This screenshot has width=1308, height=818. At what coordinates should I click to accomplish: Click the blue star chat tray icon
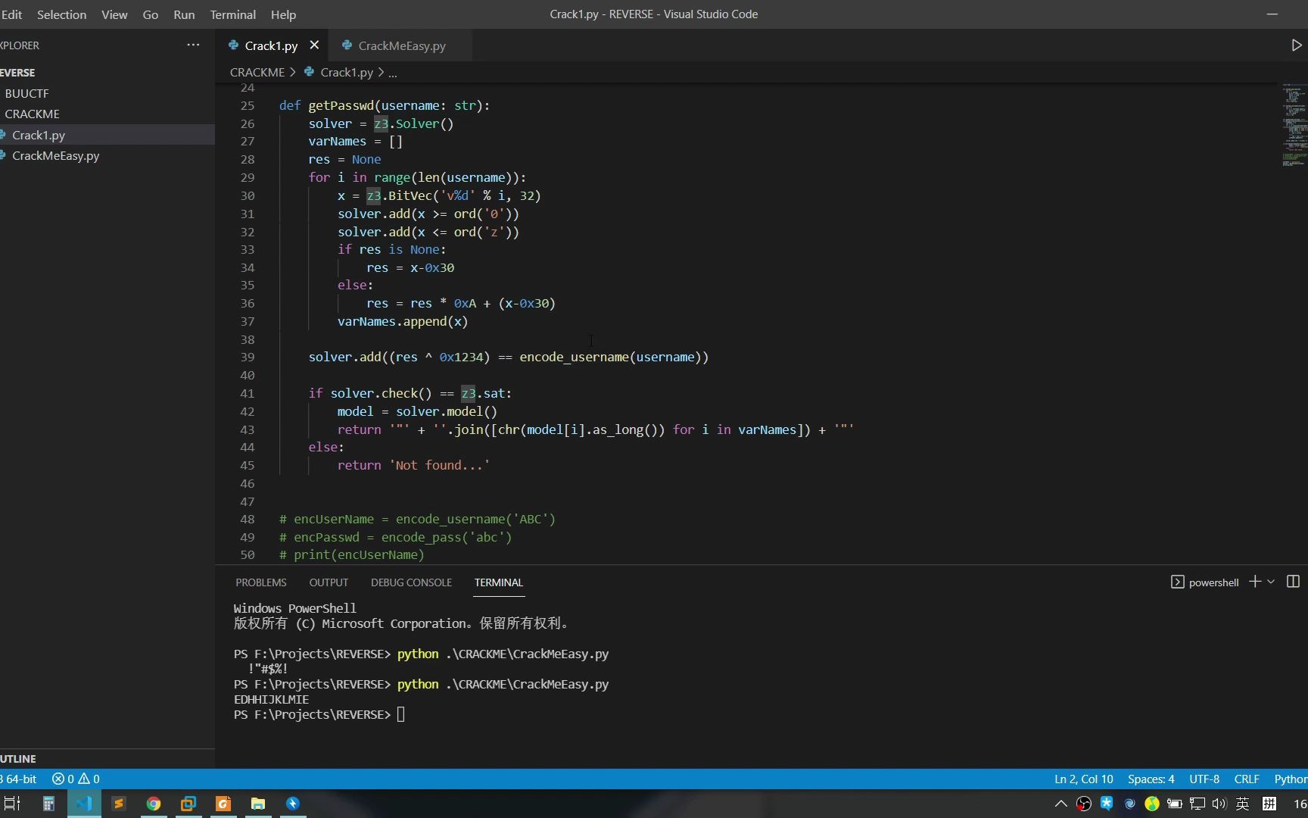pos(1107,804)
